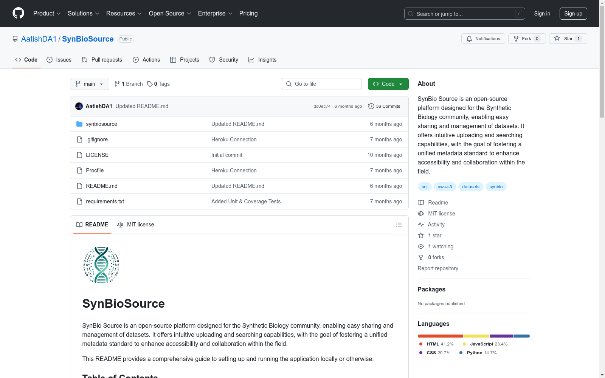Click the HTML segment of language bar
This screenshot has width=605, height=378.
(441, 336)
